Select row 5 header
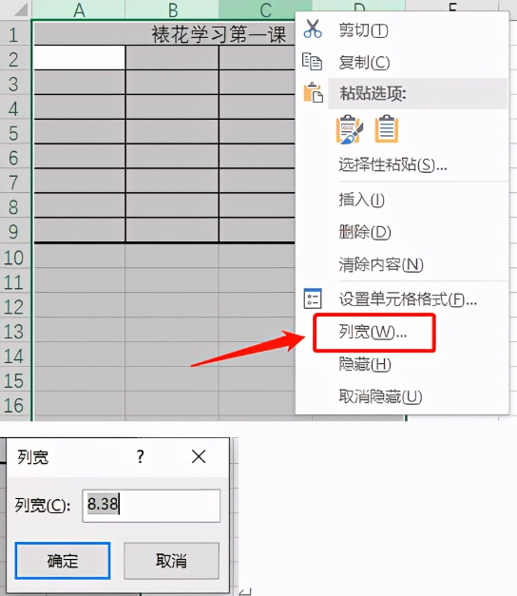Viewport: 517px width, 596px height. point(13,133)
